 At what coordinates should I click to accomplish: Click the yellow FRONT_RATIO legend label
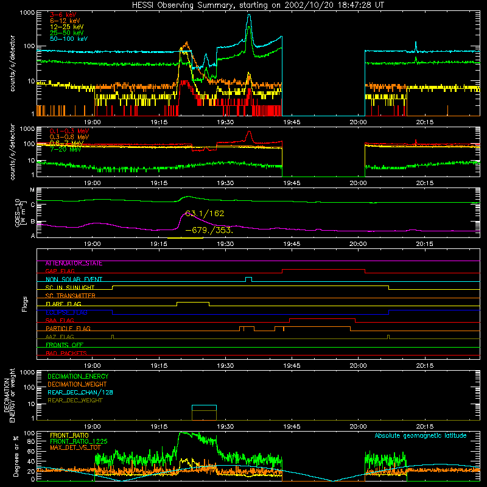tap(69, 435)
